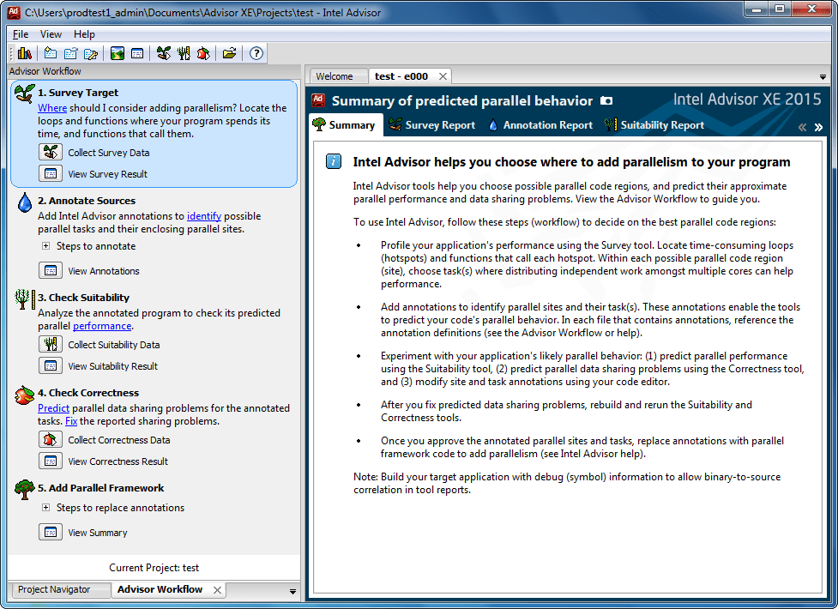Click the books icon in the toolbar
Screen dimensions: 838x609
(x=25, y=53)
